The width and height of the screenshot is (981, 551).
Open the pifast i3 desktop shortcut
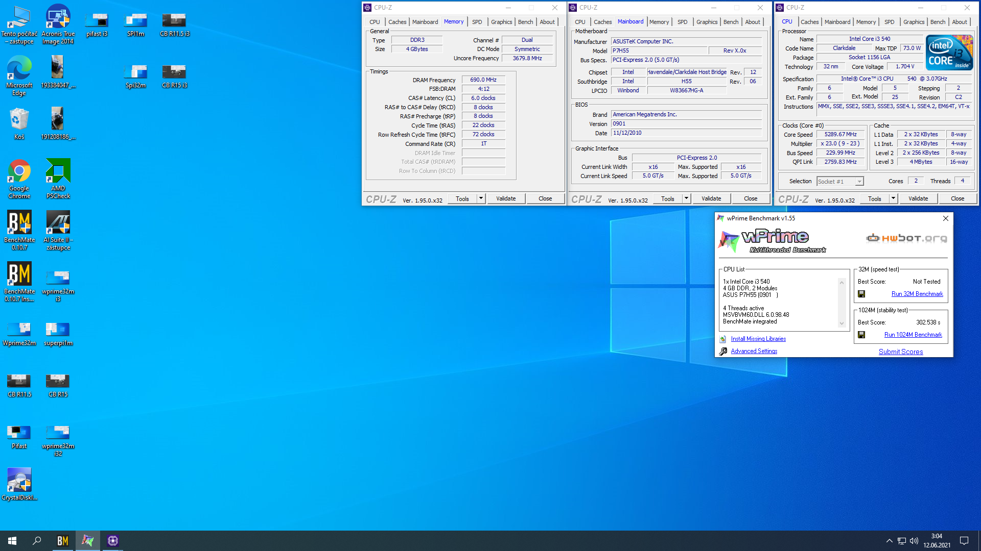coord(97,24)
